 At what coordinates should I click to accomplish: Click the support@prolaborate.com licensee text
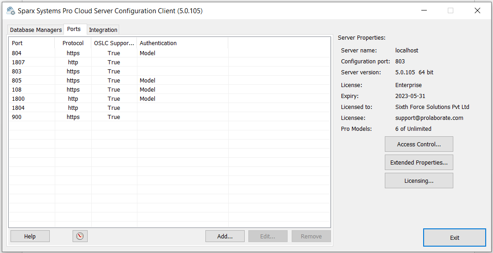click(429, 118)
